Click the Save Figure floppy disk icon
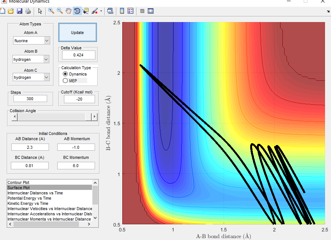This screenshot has width=331, height=240. 19,11
